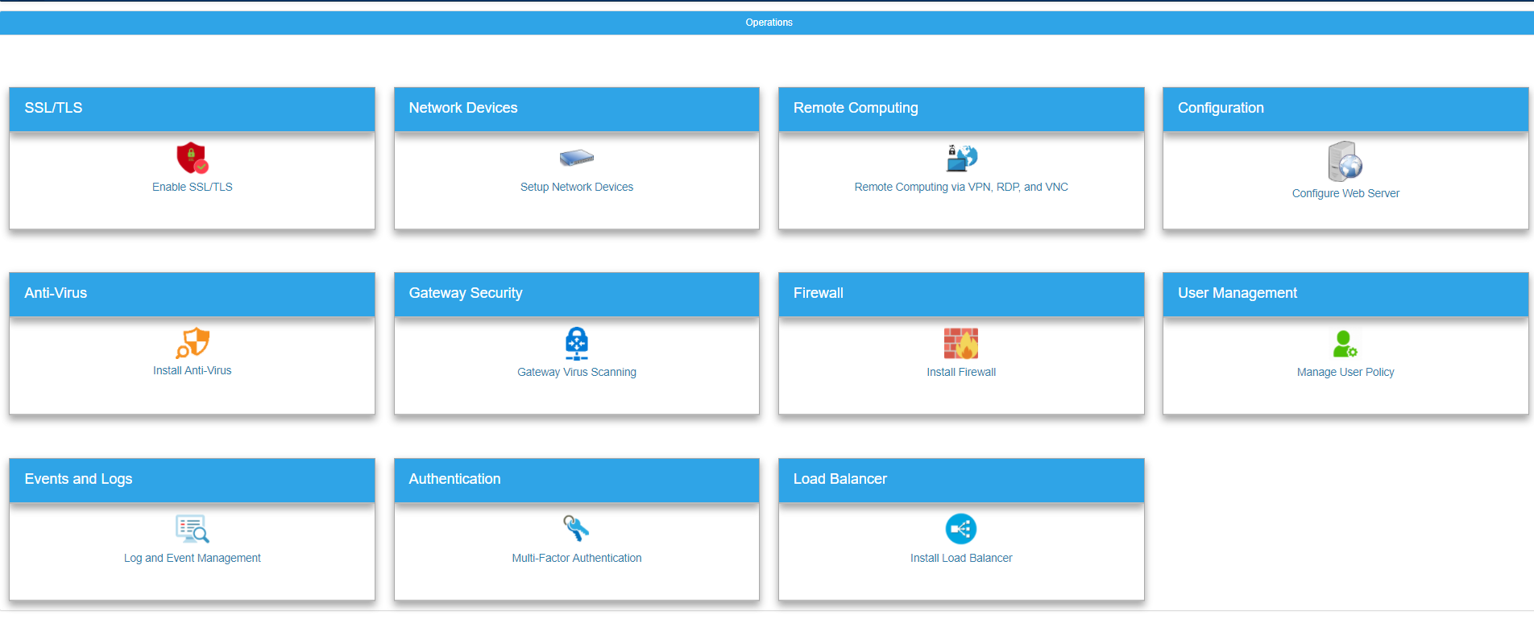Open the Install Anti-Virus link
The image size is (1534, 619).
[193, 370]
